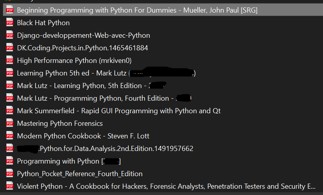Select Programming with Python file name
Viewport: 323px width, 195px height.
pos(69,161)
